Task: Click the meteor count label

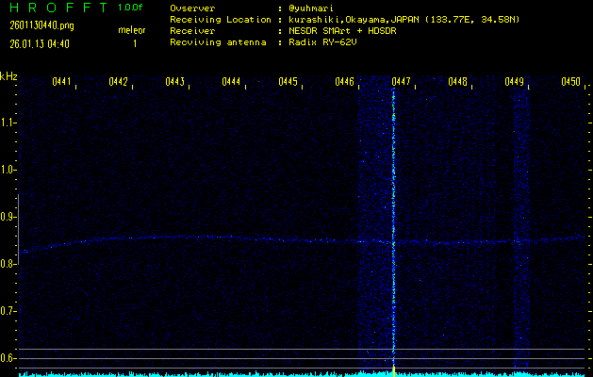Action: [132, 30]
